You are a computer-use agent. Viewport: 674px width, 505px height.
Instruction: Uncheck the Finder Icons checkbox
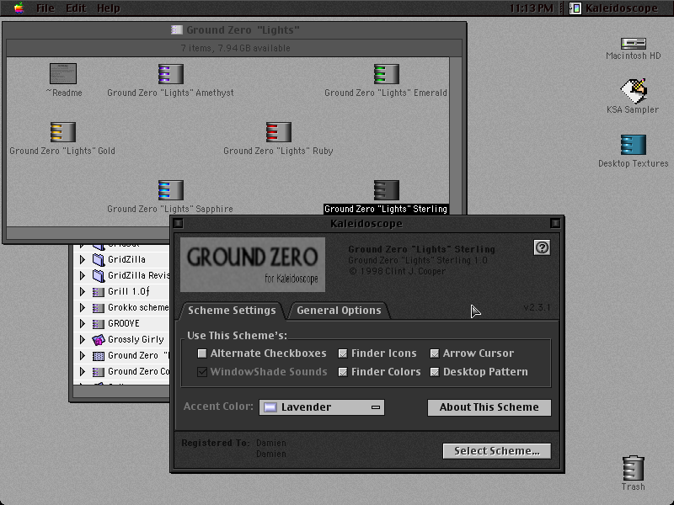point(343,353)
